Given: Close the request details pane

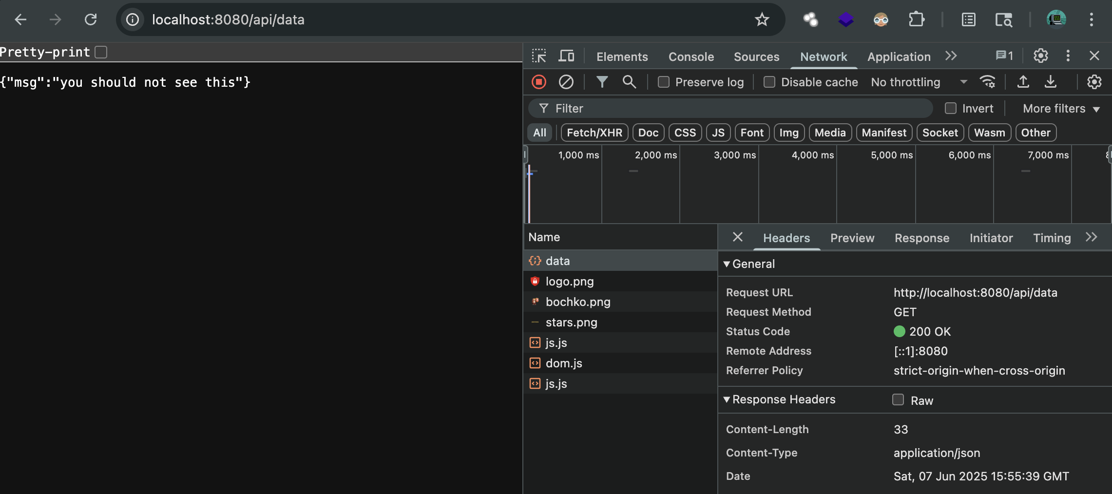Looking at the screenshot, I should point(737,237).
